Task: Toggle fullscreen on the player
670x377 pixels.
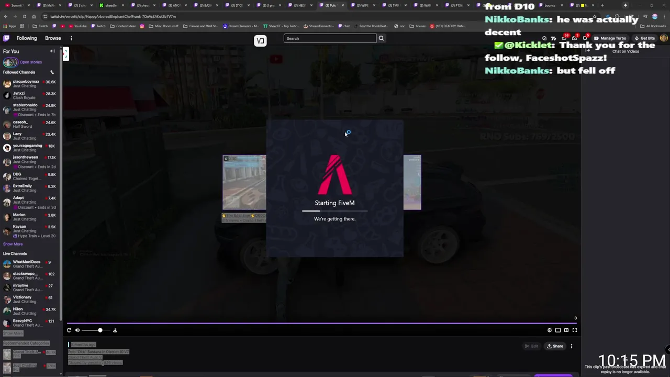Action: pyautogui.click(x=575, y=330)
